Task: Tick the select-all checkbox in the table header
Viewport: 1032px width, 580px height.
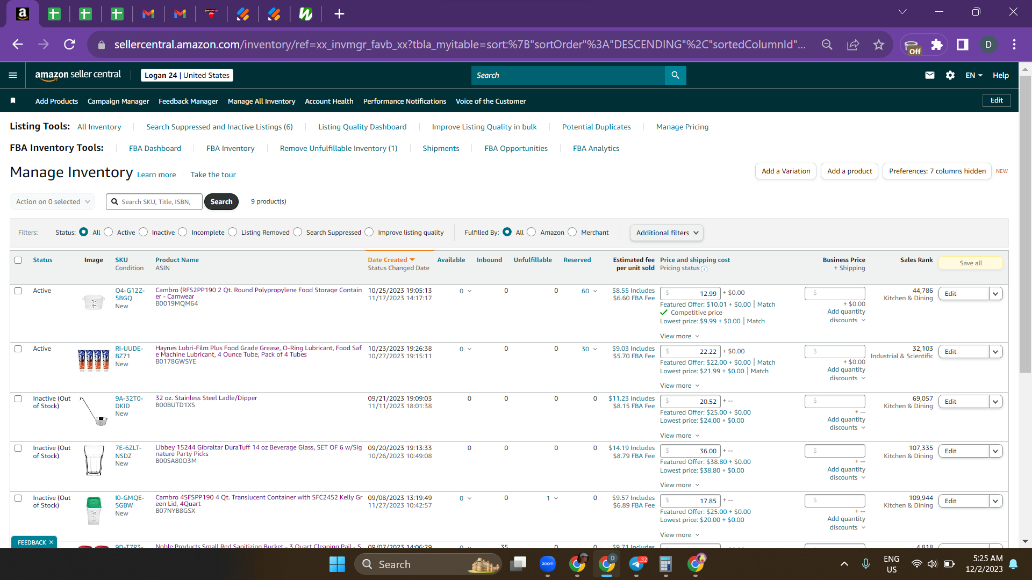Action: point(18,260)
